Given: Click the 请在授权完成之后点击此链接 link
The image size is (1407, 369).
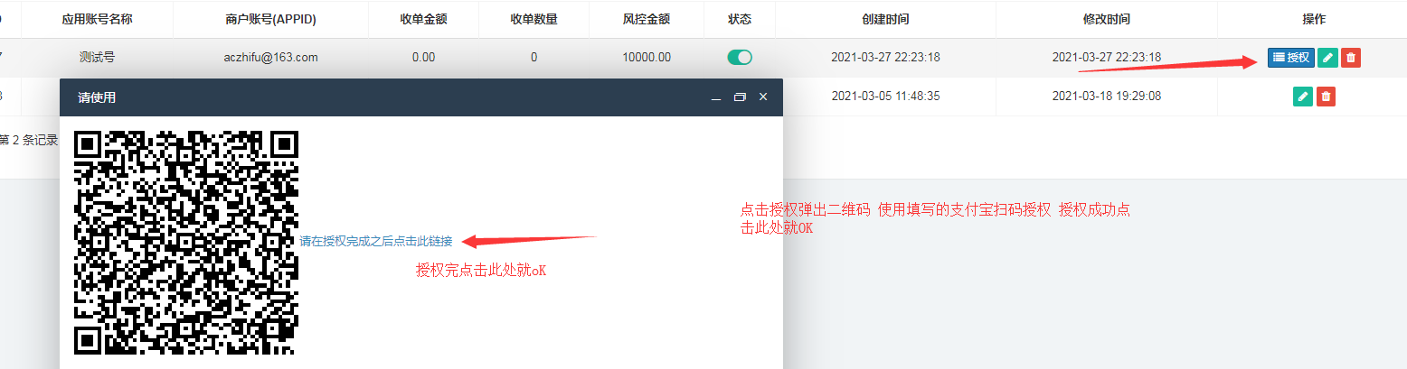Looking at the screenshot, I should coord(376,241).
